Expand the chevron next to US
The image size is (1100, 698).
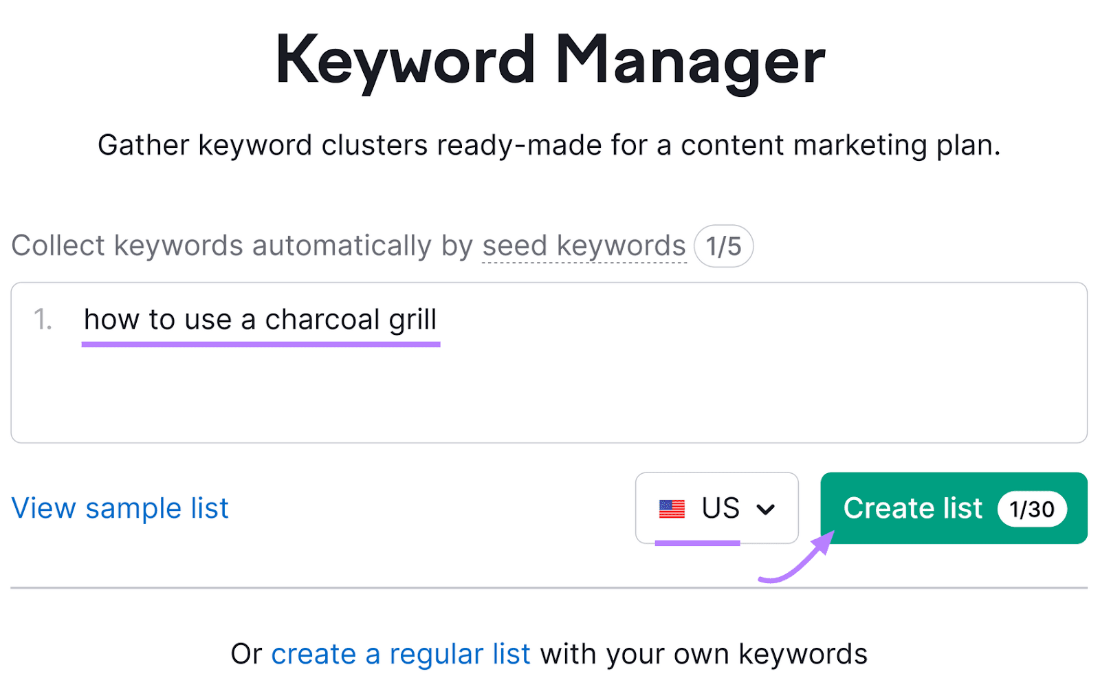click(x=765, y=509)
